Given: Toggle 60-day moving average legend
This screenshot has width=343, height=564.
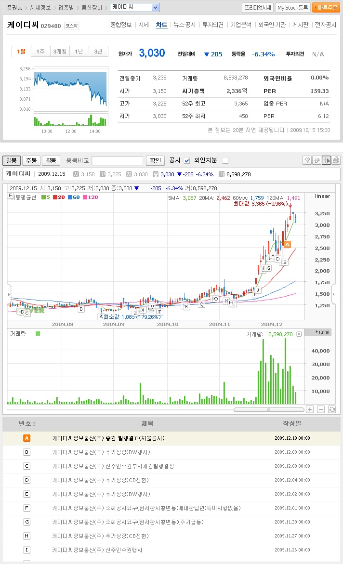Looking at the screenshot, I should [x=74, y=197].
